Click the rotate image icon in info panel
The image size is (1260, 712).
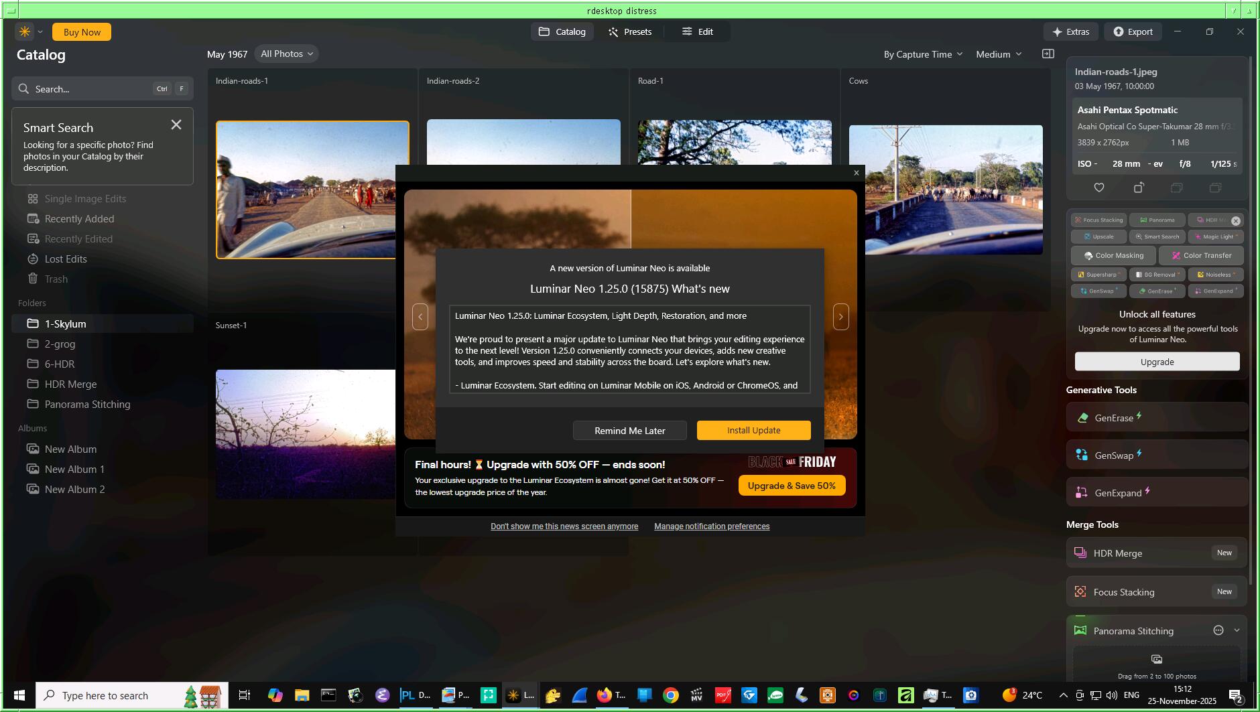click(x=1138, y=188)
